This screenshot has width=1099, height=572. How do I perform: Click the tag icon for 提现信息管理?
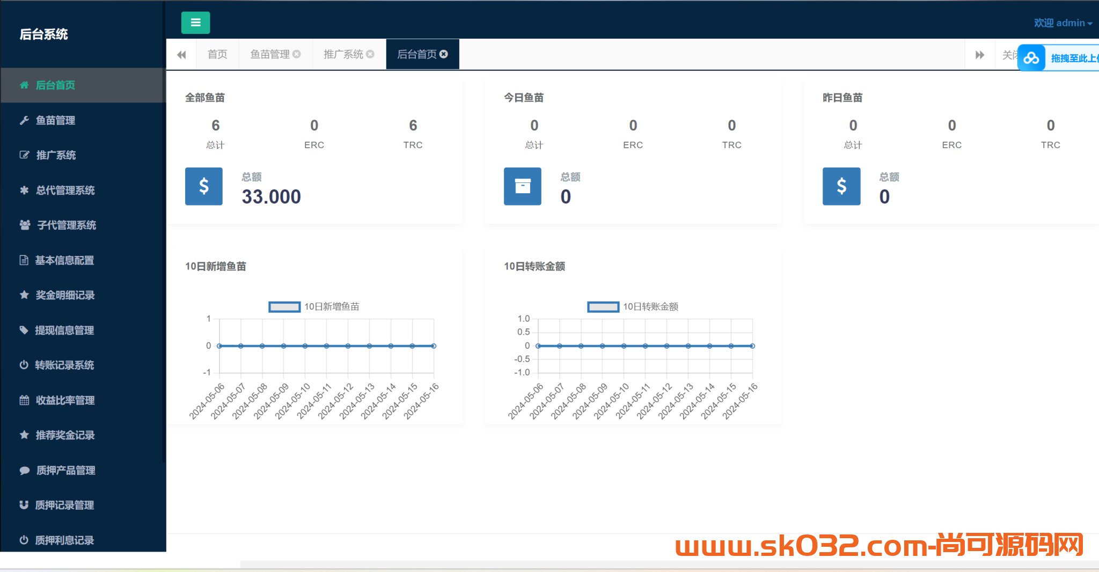pos(24,330)
